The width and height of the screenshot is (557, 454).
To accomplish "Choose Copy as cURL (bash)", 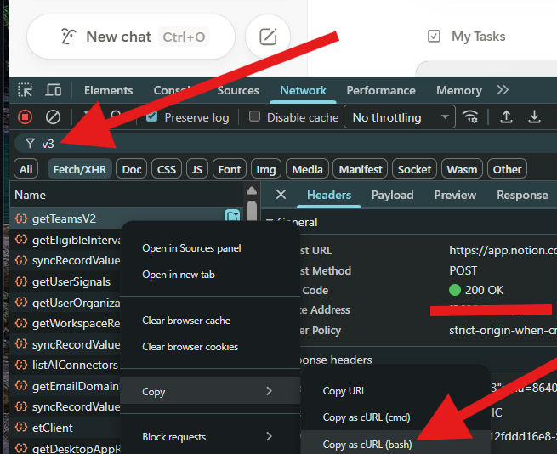I will pyautogui.click(x=395, y=444).
